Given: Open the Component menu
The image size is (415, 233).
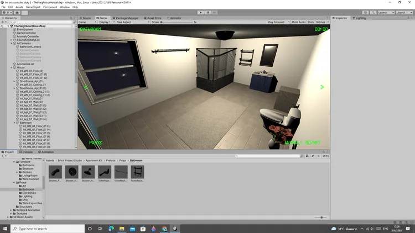Looking at the screenshot, I should (x=50, y=7).
